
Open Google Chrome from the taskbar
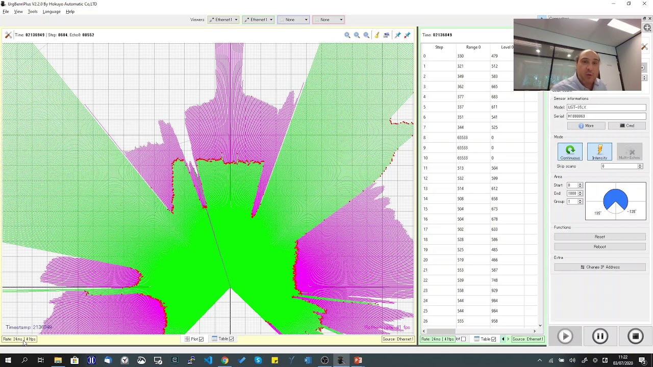[224, 361]
